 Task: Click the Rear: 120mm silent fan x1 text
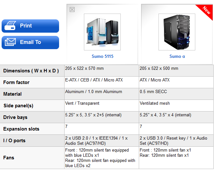pyautogui.click(x=164, y=155)
